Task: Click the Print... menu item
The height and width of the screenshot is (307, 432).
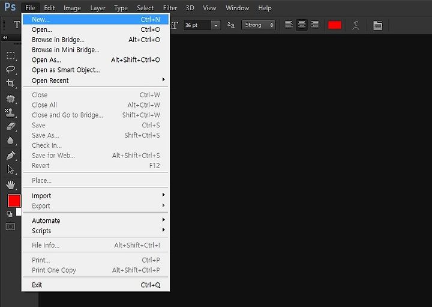Action: [95, 260]
